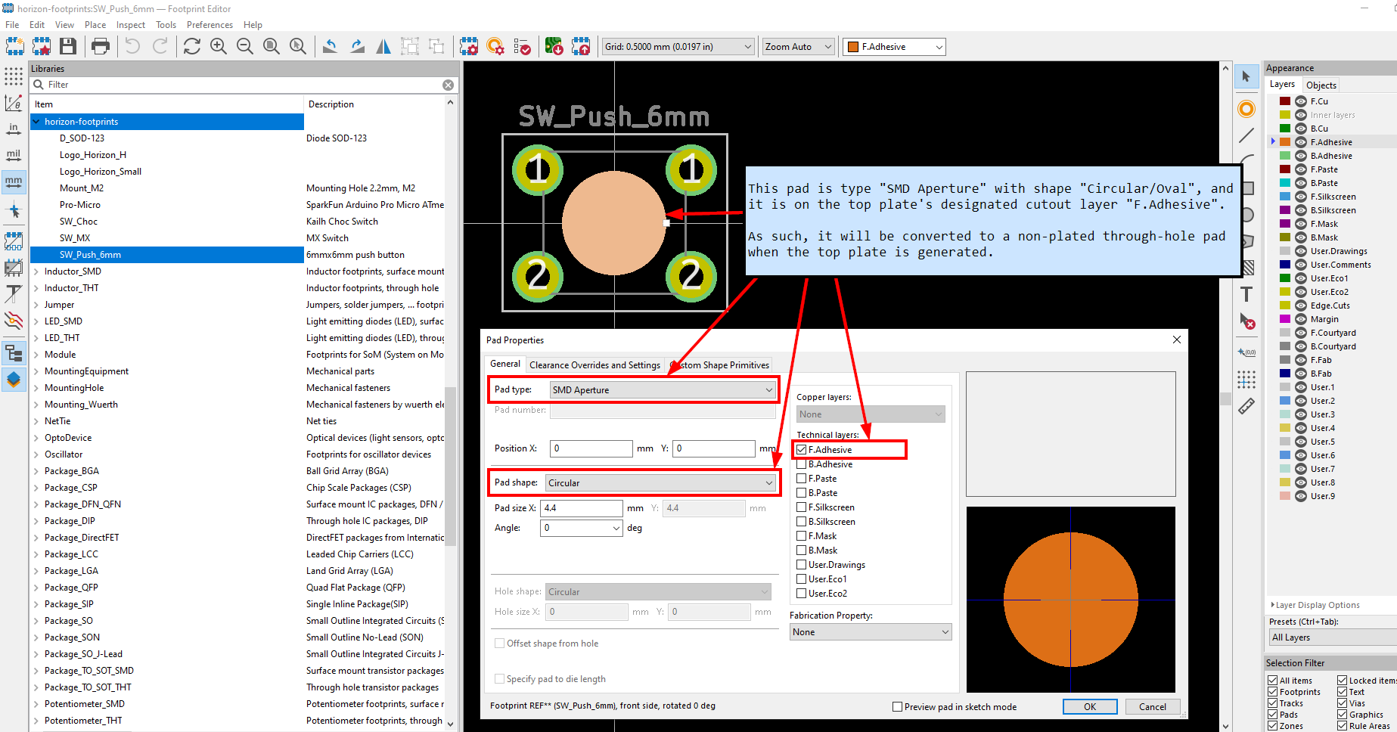
Task: Clear the library filter
Action: tap(449, 85)
